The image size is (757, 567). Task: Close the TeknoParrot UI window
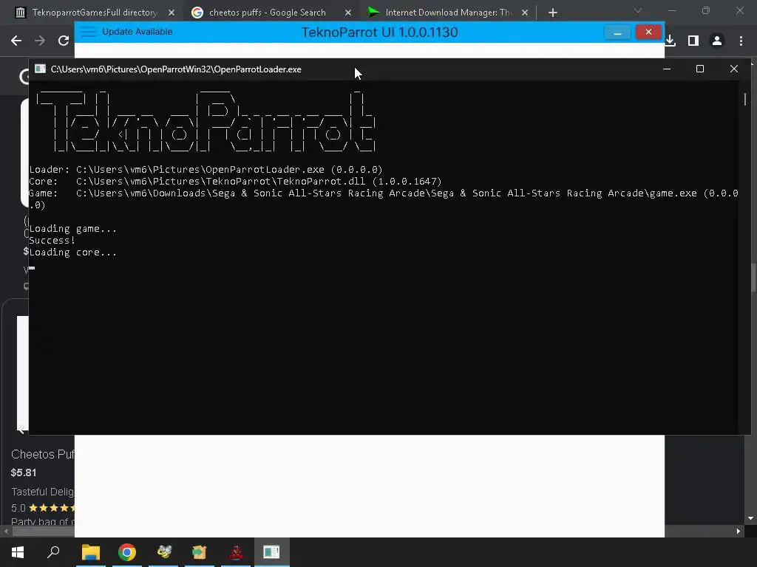click(x=648, y=32)
